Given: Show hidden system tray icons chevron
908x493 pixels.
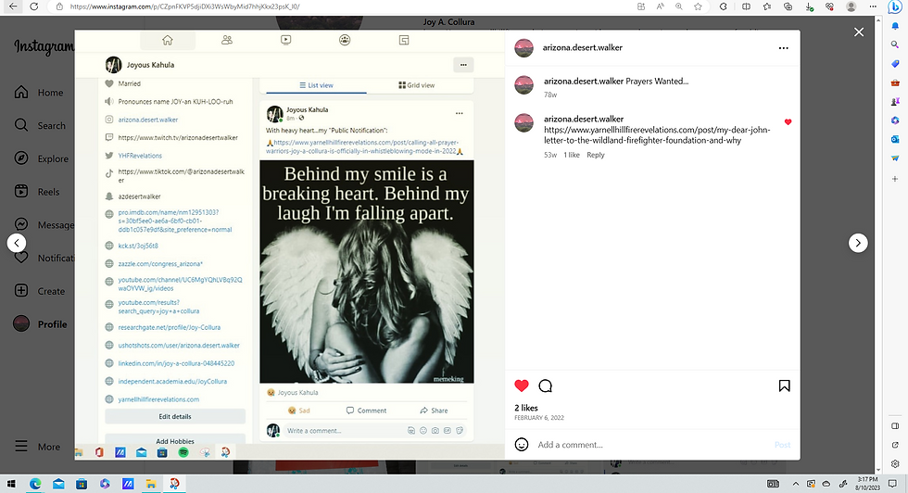Looking at the screenshot, I should coord(796,484).
